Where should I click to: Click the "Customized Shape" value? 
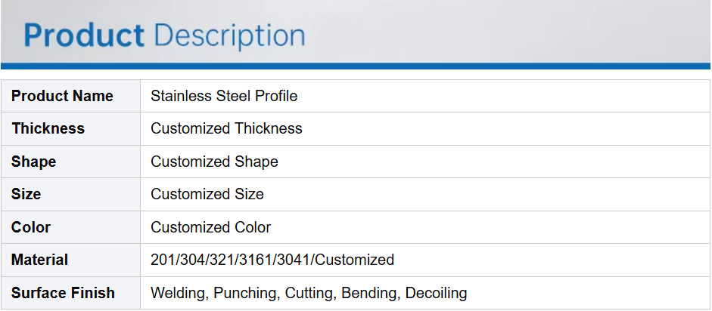[214, 162]
